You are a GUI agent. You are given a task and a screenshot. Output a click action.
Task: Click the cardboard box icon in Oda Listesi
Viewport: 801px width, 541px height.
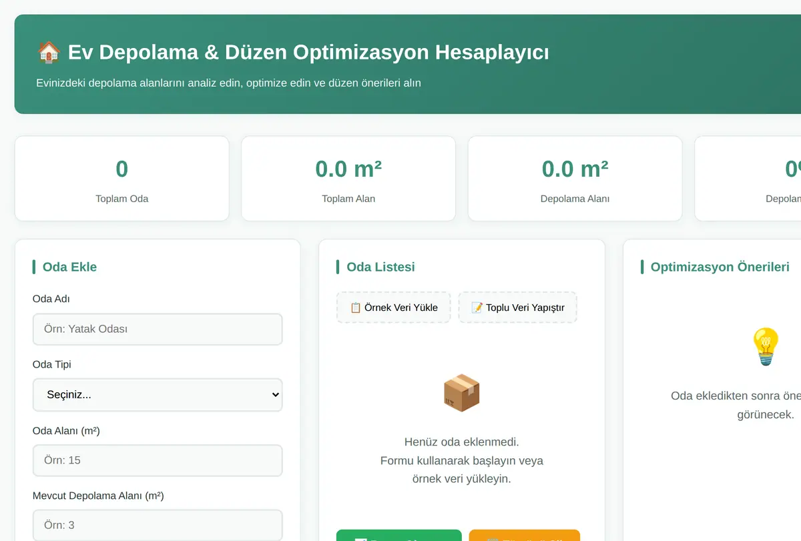[x=461, y=393]
